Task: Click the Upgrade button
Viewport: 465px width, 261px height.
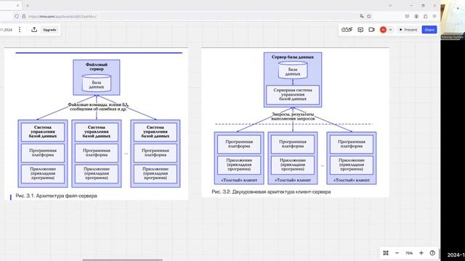Action: [x=49, y=30]
